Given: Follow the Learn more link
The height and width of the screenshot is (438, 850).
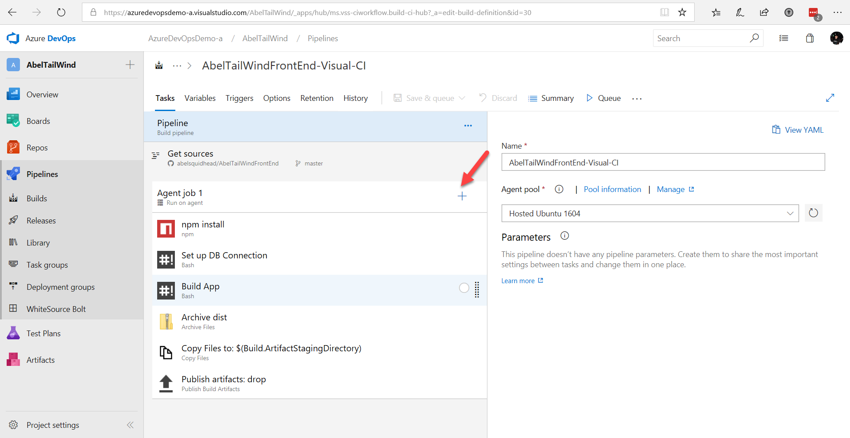Looking at the screenshot, I should pos(522,281).
